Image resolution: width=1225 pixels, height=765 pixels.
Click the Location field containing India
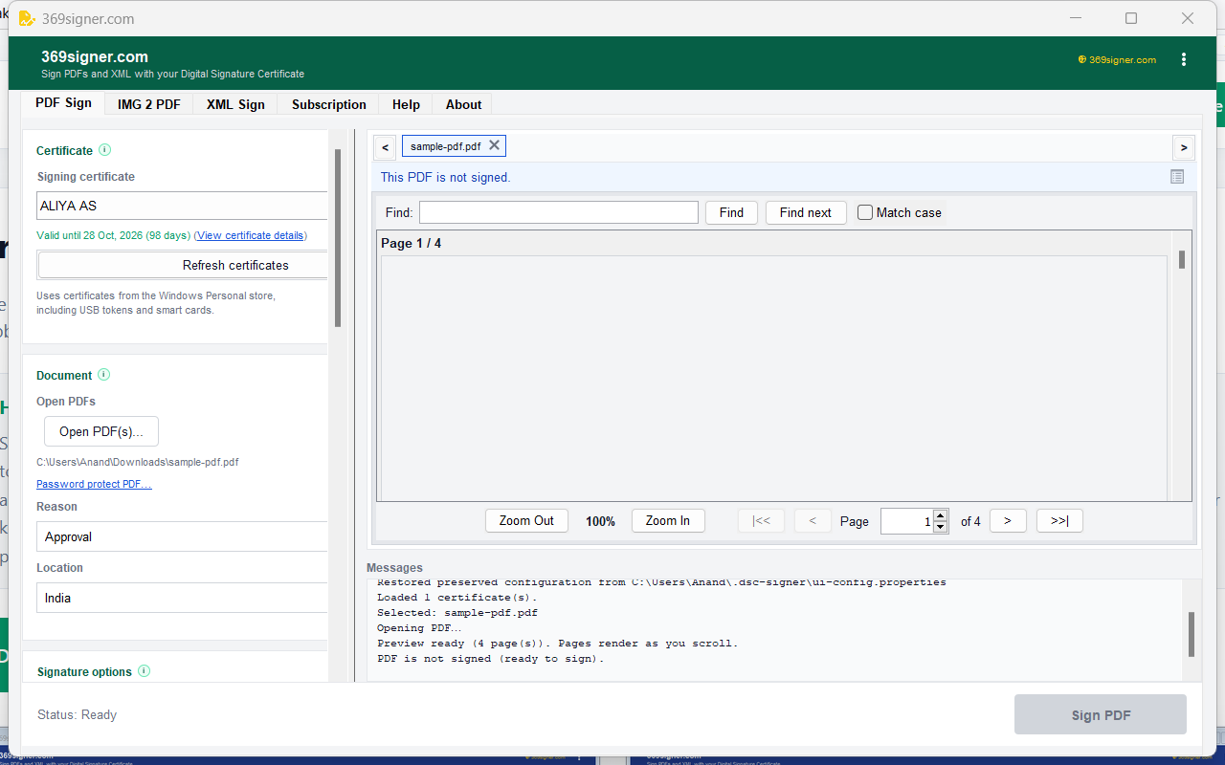182,598
